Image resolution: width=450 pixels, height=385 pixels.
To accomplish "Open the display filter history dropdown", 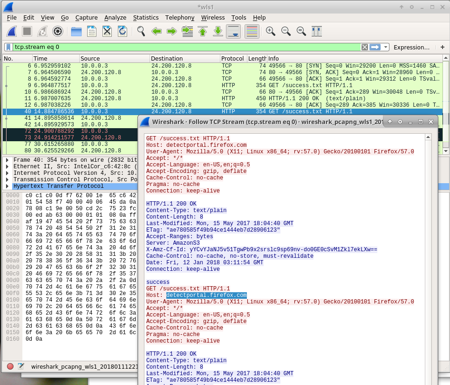I will pyautogui.click(x=385, y=47).
